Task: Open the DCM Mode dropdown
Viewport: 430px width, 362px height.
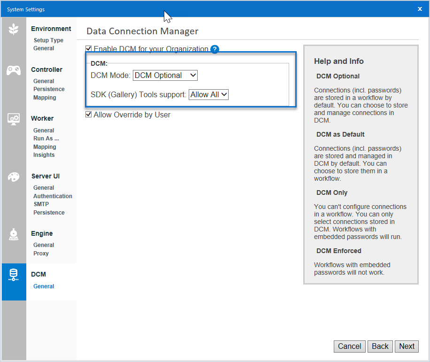Action: (x=165, y=75)
